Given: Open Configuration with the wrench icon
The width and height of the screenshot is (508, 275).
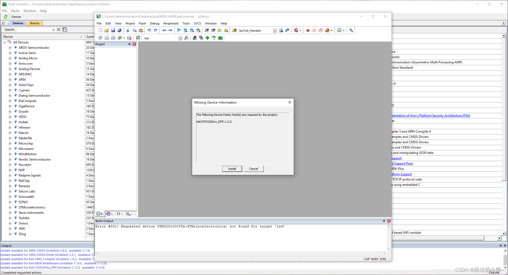Looking at the screenshot, I should (x=351, y=30).
